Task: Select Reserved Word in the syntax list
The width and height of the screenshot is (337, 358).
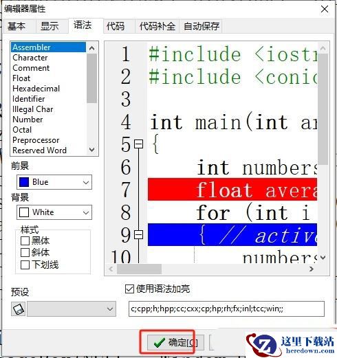Action: [39, 150]
